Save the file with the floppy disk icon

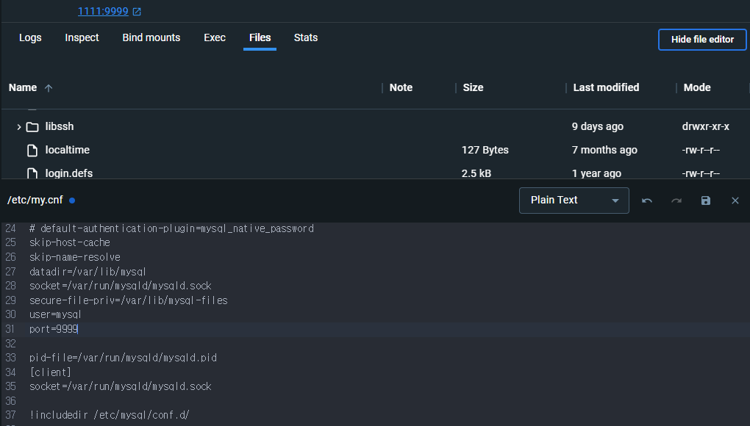[706, 201]
